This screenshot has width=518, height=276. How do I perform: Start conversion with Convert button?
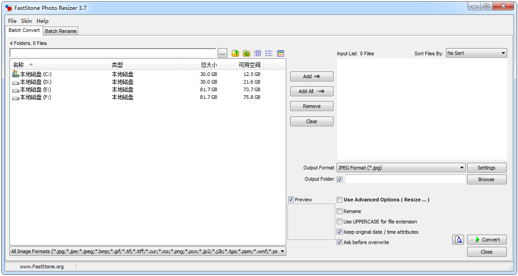[x=486, y=240]
